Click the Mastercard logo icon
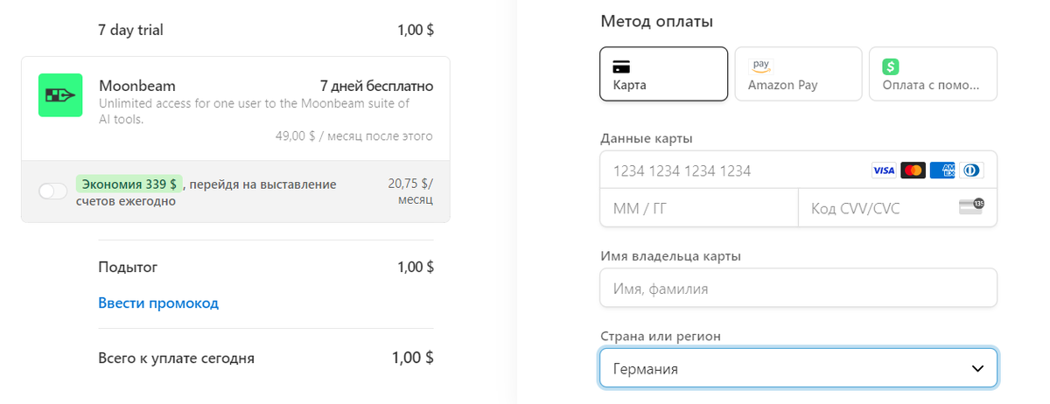 click(913, 171)
